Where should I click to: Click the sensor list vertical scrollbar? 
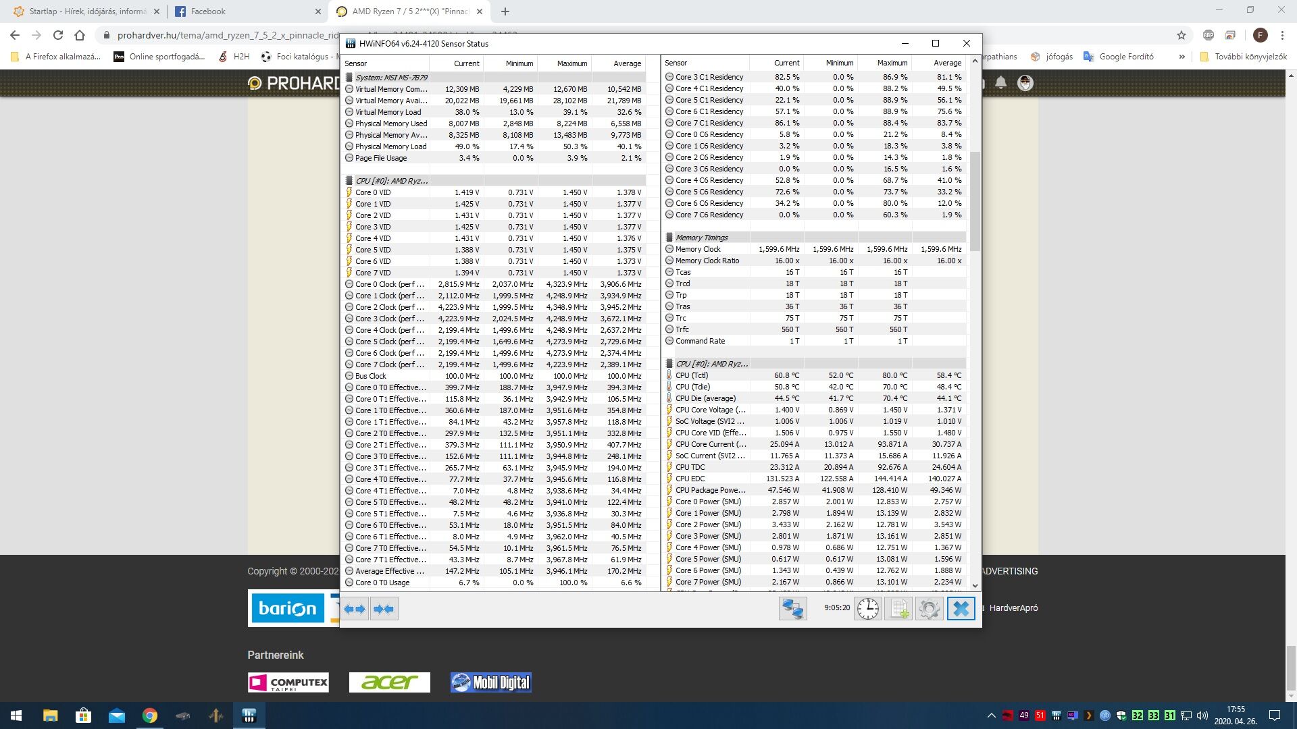tap(975, 202)
